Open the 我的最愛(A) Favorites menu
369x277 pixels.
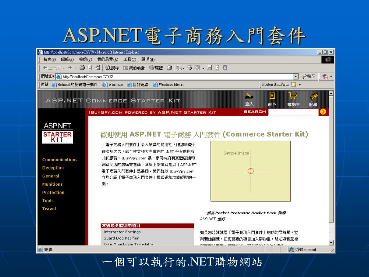coord(108,60)
